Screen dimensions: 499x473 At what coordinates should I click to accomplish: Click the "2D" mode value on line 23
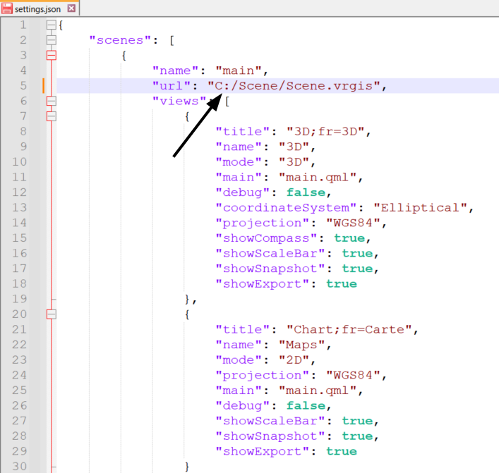tap(289, 360)
